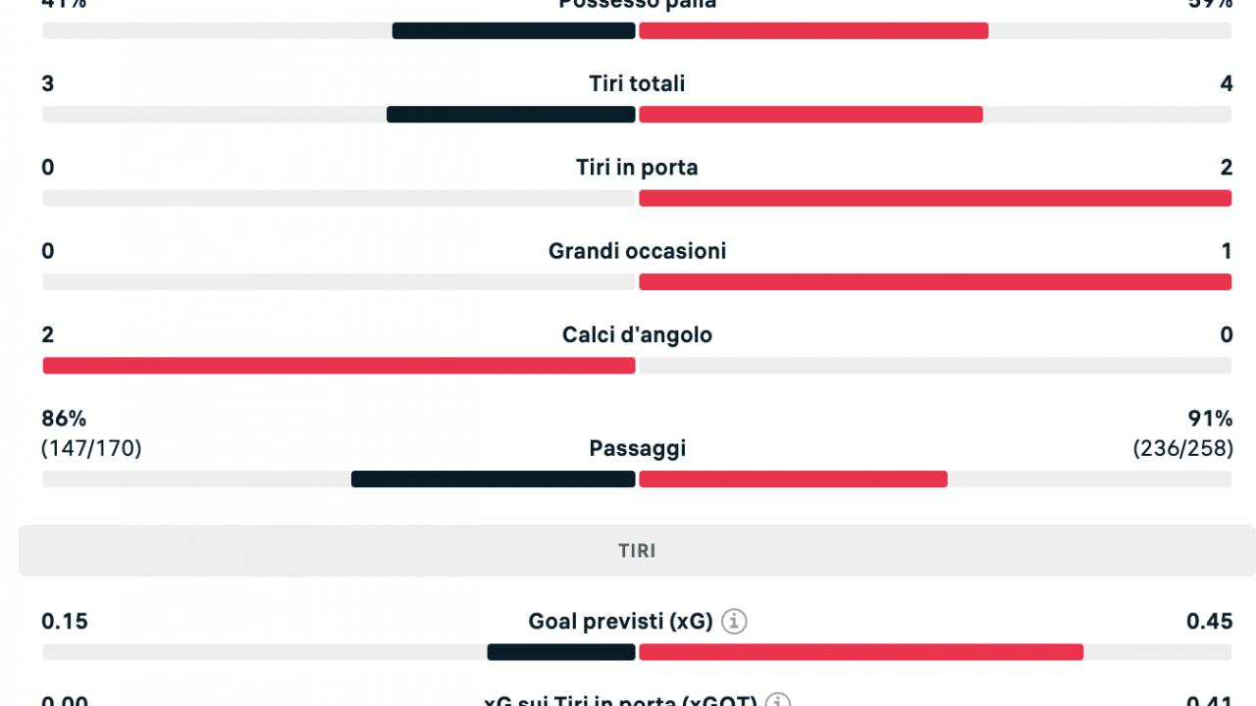Select the 0.45 xG value
1256x706 pixels.
coord(1209,622)
